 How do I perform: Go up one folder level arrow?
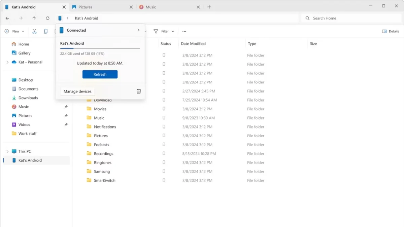34,18
